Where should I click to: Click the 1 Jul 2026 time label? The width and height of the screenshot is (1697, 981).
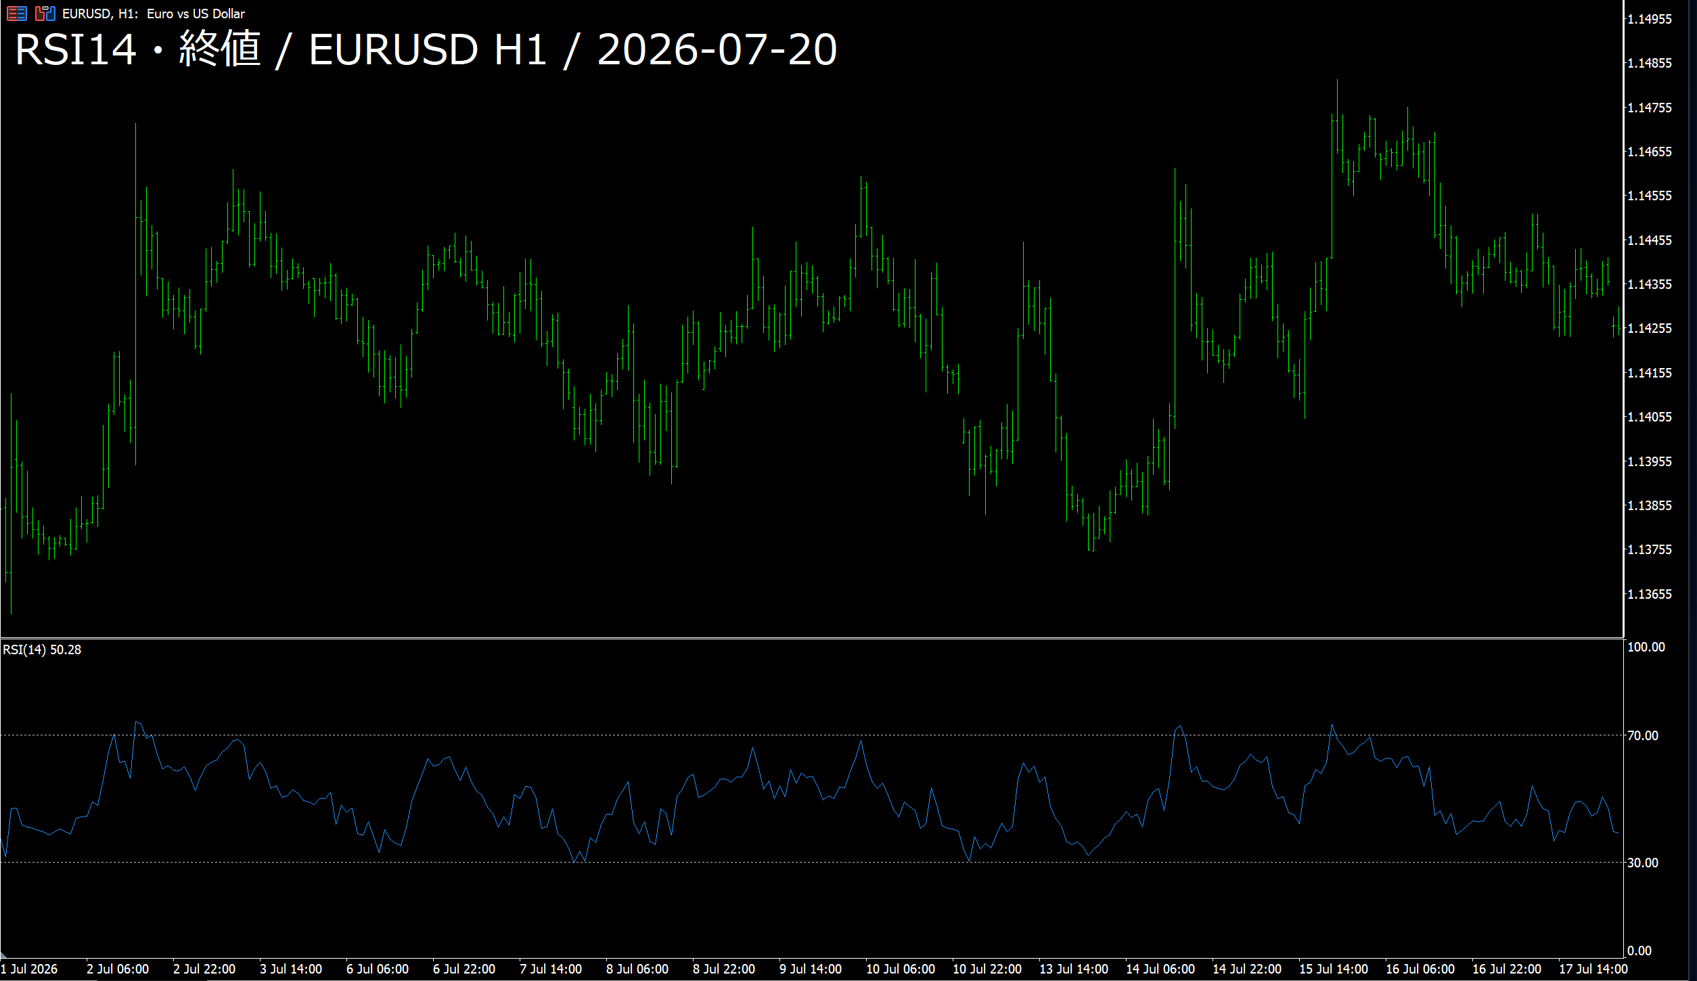pos(29,969)
